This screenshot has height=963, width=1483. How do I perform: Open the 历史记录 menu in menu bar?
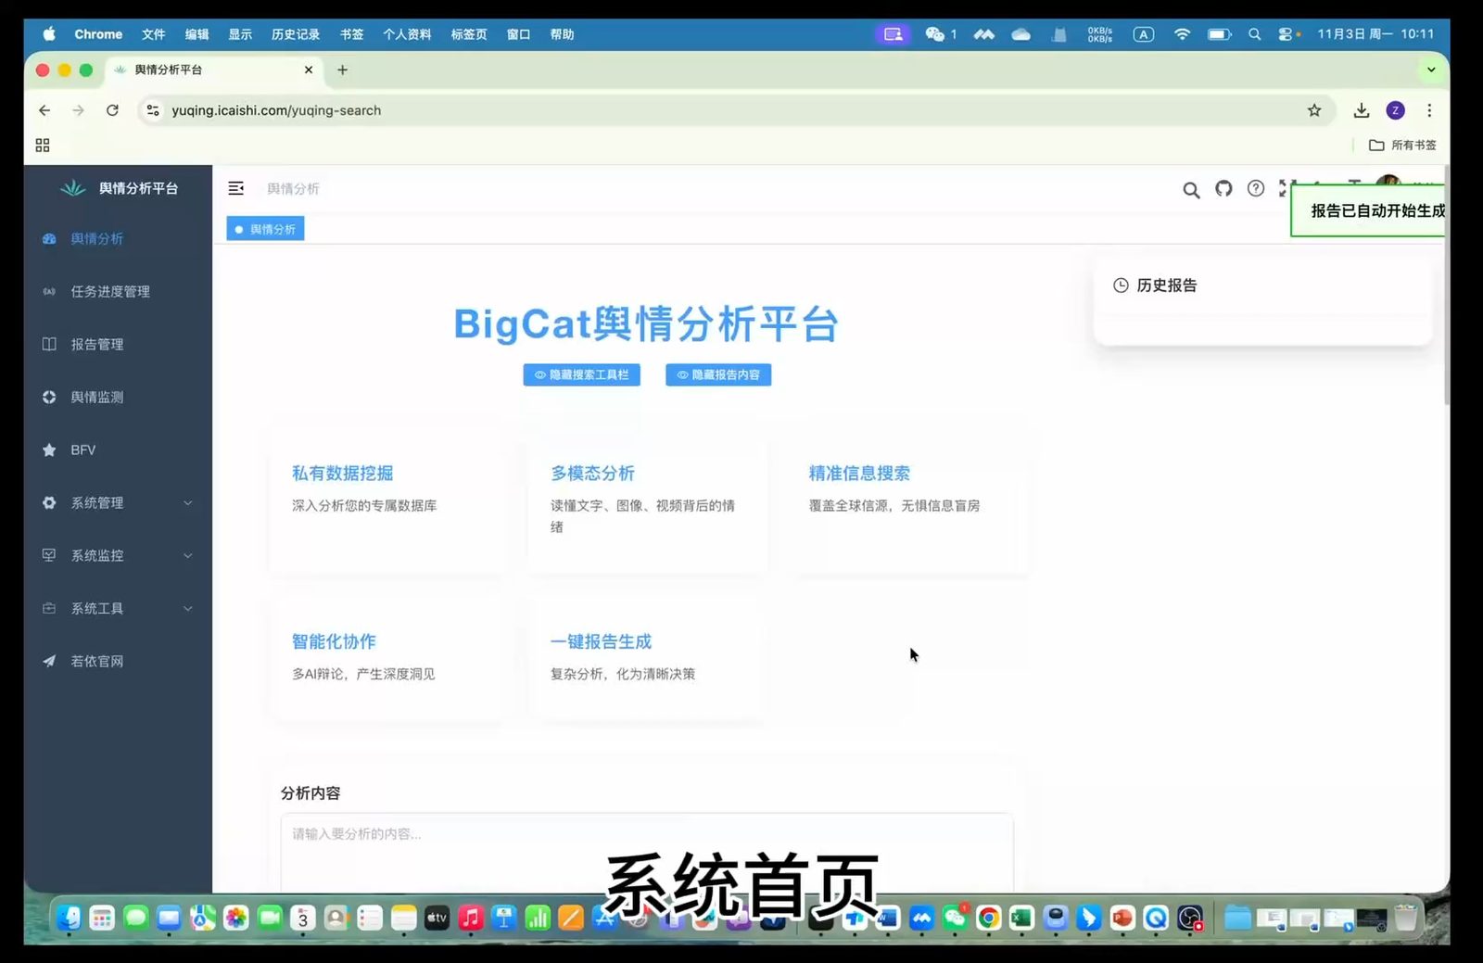pyautogui.click(x=296, y=34)
